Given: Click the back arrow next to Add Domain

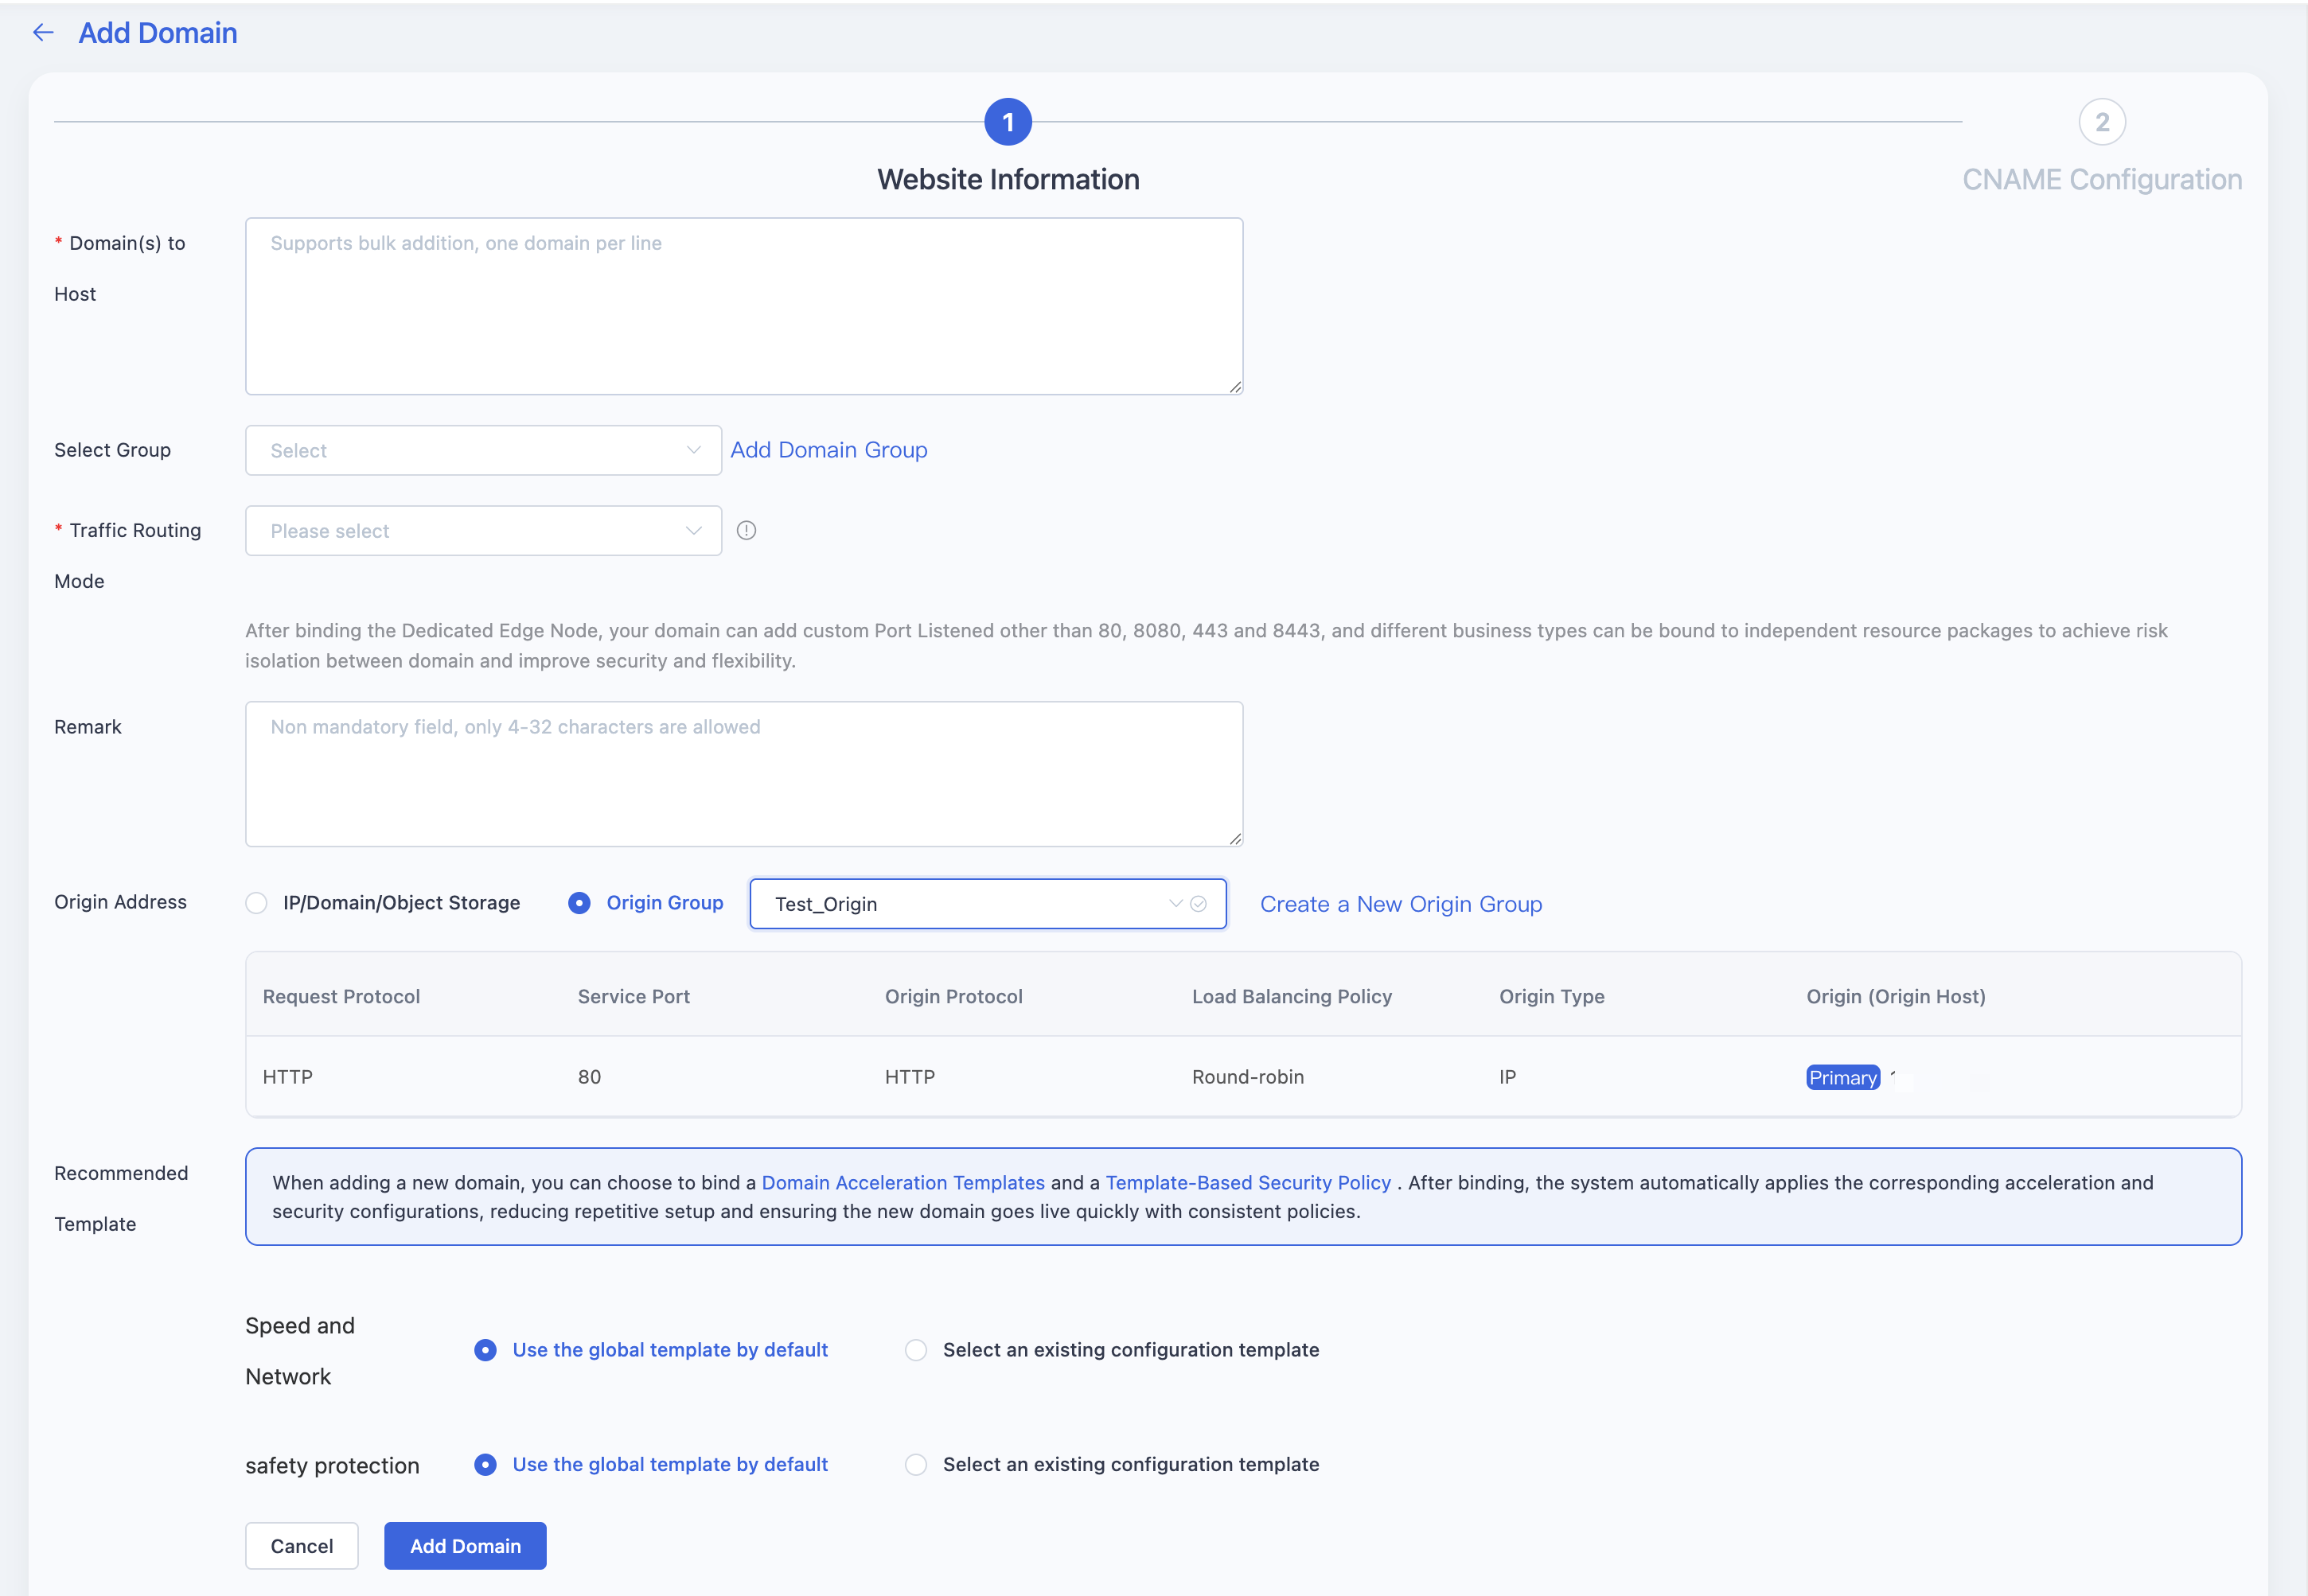Looking at the screenshot, I should 43,33.
